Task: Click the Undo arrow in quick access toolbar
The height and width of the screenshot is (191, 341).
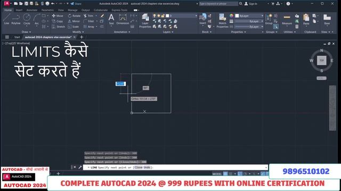Action: [53, 4]
